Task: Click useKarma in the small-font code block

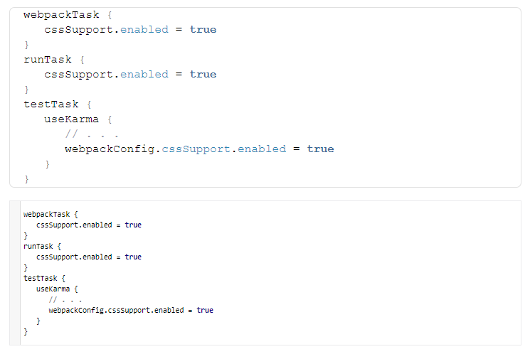Action: [53, 289]
